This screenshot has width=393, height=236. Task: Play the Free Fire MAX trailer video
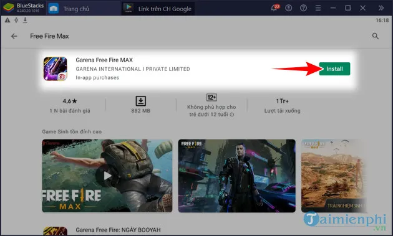click(107, 176)
